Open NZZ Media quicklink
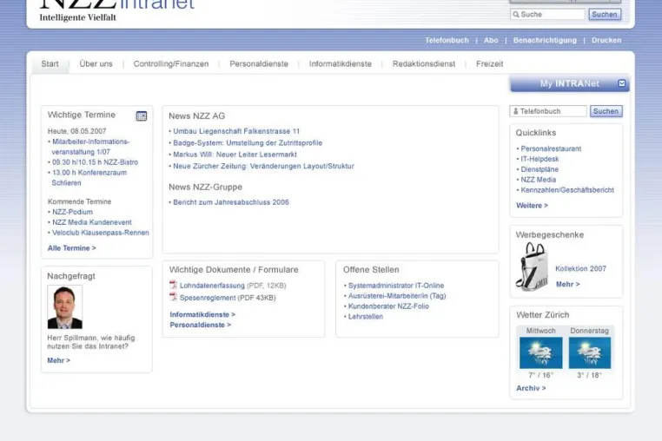 click(x=539, y=180)
